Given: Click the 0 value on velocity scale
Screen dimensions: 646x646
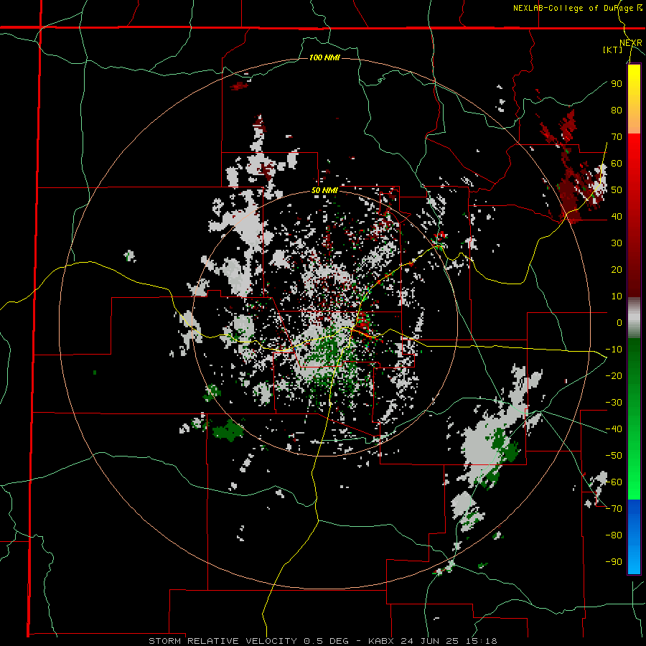Looking at the screenshot, I should 619,322.
